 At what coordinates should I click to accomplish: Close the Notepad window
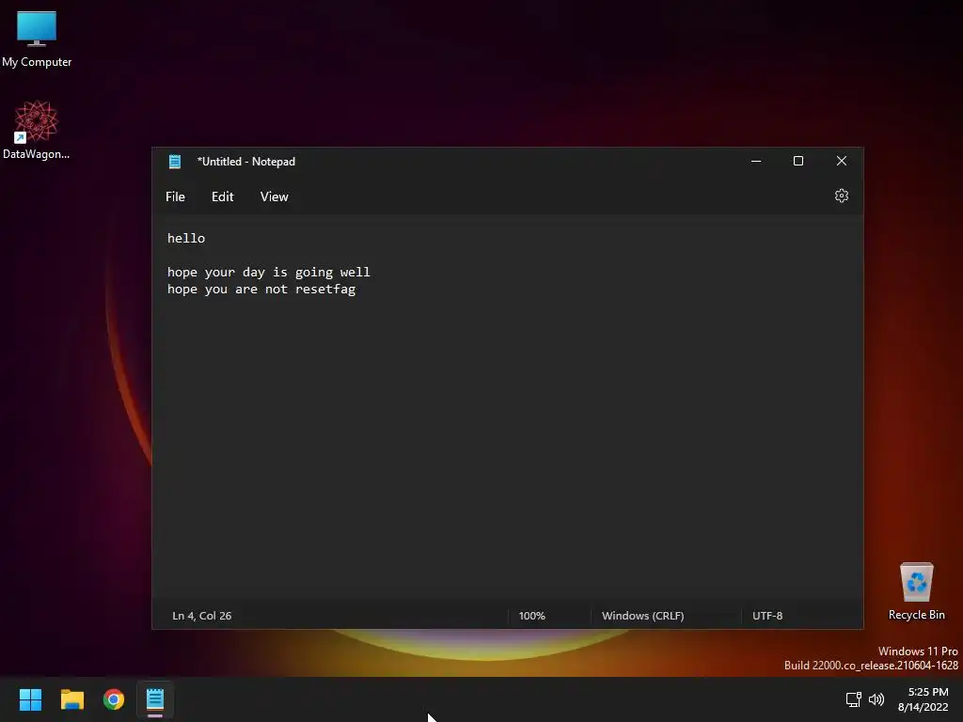(842, 161)
